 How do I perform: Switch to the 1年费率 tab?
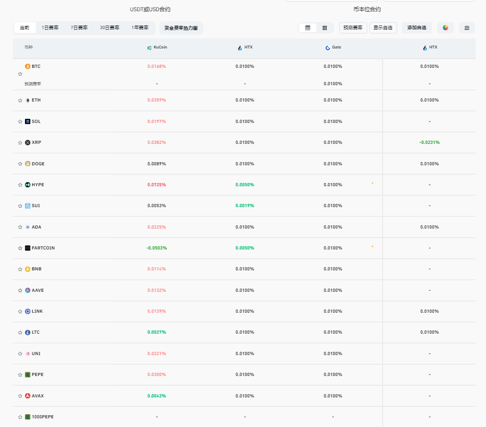click(140, 28)
